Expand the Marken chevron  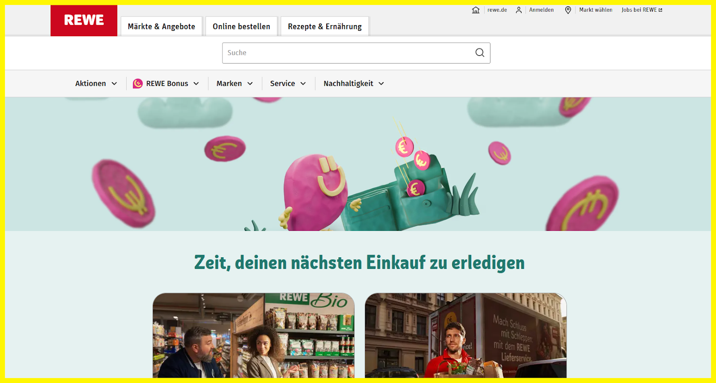pos(250,84)
